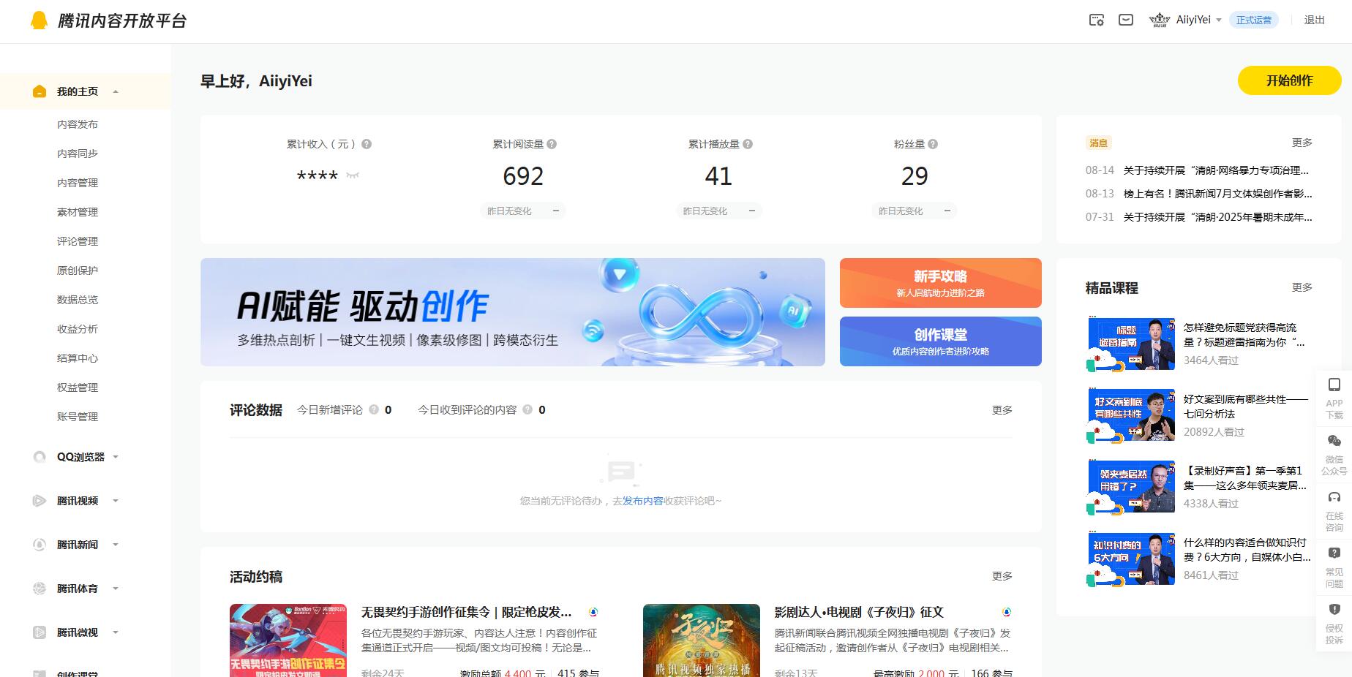Open the 新手攻略 orange card
The image size is (1352, 677).
point(941,283)
